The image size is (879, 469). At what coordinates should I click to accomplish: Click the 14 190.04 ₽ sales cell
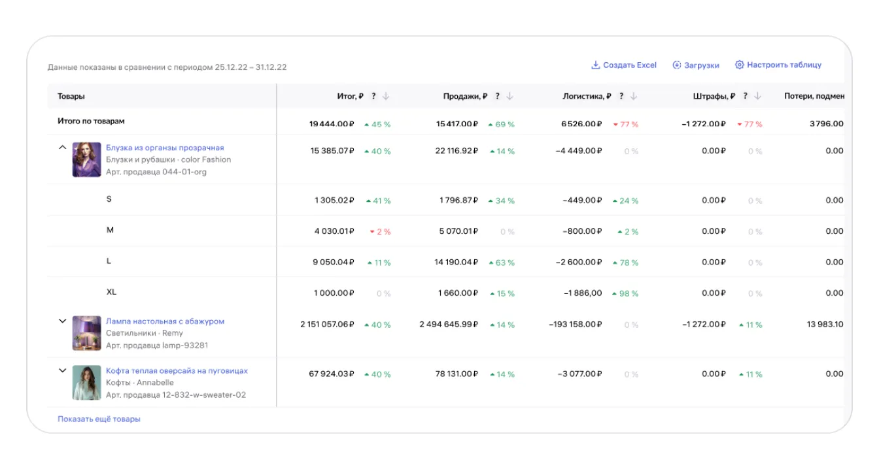point(456,263)
